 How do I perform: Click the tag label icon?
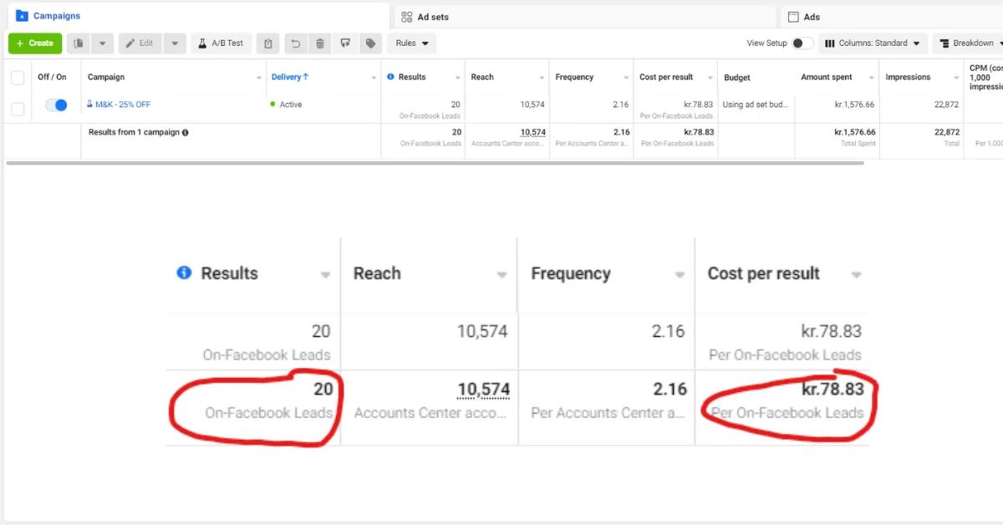369,43
